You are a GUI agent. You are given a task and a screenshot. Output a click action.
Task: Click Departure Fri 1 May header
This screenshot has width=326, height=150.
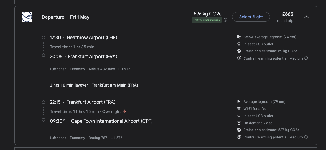[65, 17]
